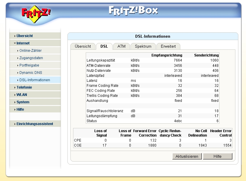Image resolution: width=246 pixels, height=181 pixels.
Task: Click the Trellis Coding Rate label
Action: [102, 96]
